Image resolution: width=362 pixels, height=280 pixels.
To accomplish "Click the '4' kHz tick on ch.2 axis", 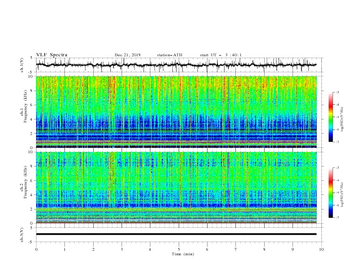I will [x=32, y=195].
